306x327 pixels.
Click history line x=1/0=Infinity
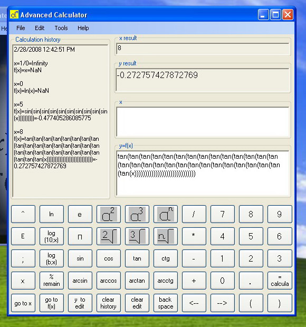(x=31, y=63)
